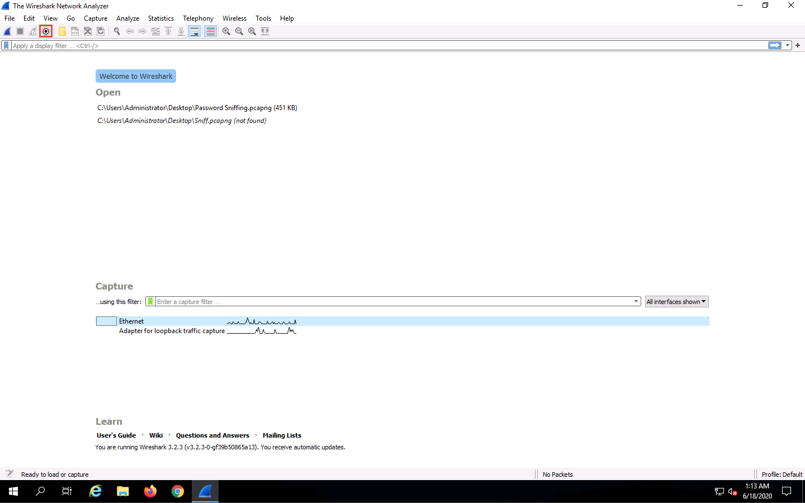The image size is (805, 503).
Task: Click the No Packets status text
Action: tap(557, 474)
